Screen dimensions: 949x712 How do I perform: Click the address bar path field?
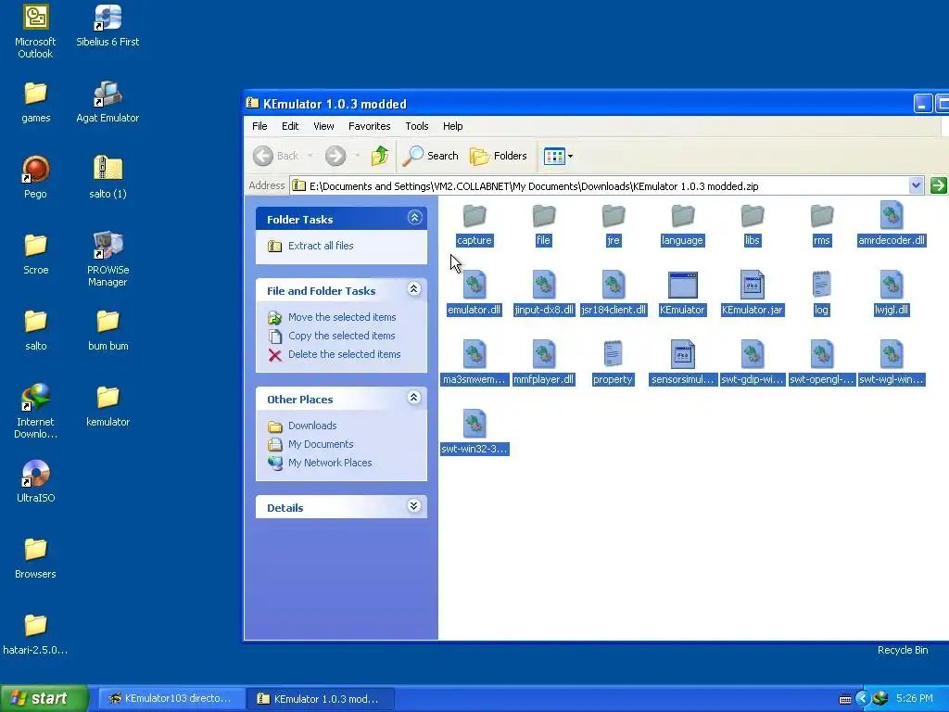point(600,185)
